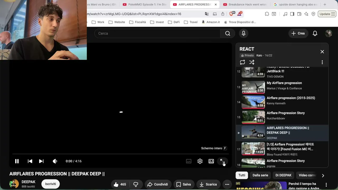Click the share page icon
This screenshot has height=190, width=338.
click(223, 14)
